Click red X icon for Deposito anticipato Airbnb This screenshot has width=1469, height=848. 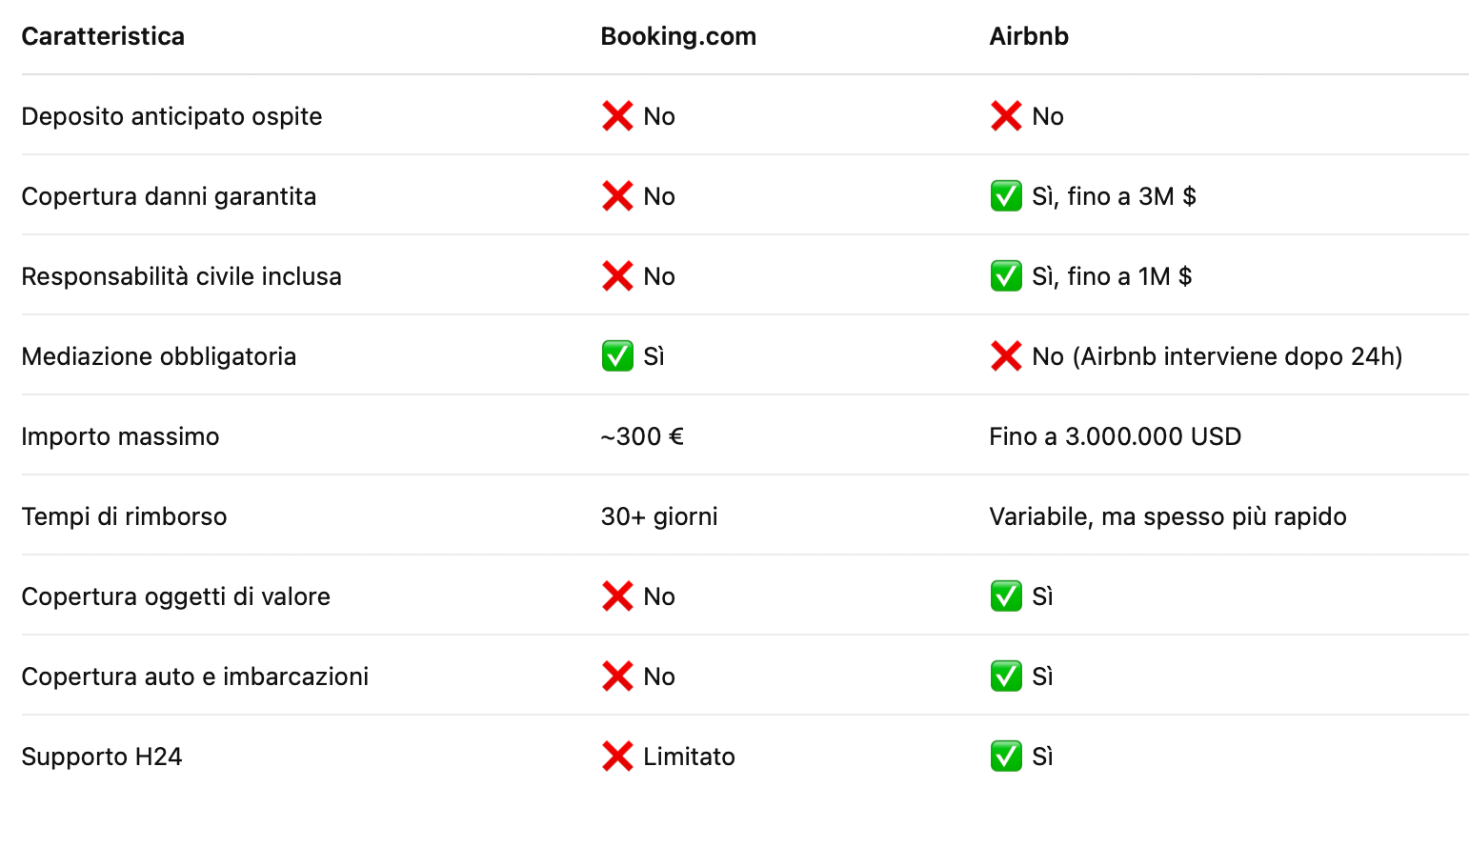(1006, 116)
